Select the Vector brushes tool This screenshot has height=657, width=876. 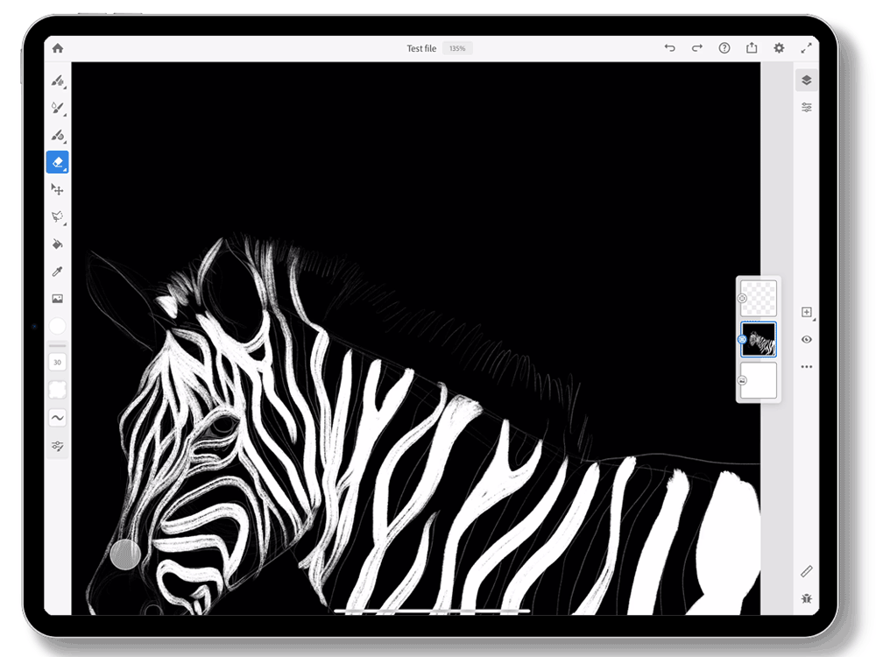tap(58, 135)
